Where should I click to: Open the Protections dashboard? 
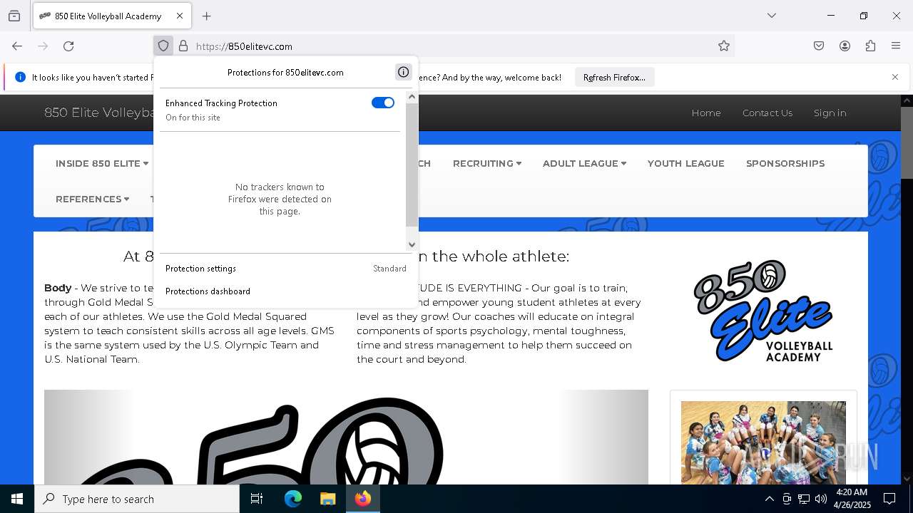[286, 291]
